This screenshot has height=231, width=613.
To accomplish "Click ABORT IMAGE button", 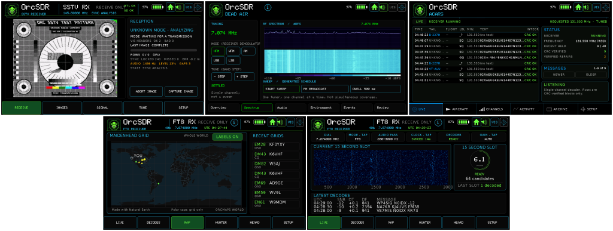I will tap(146, 91).
